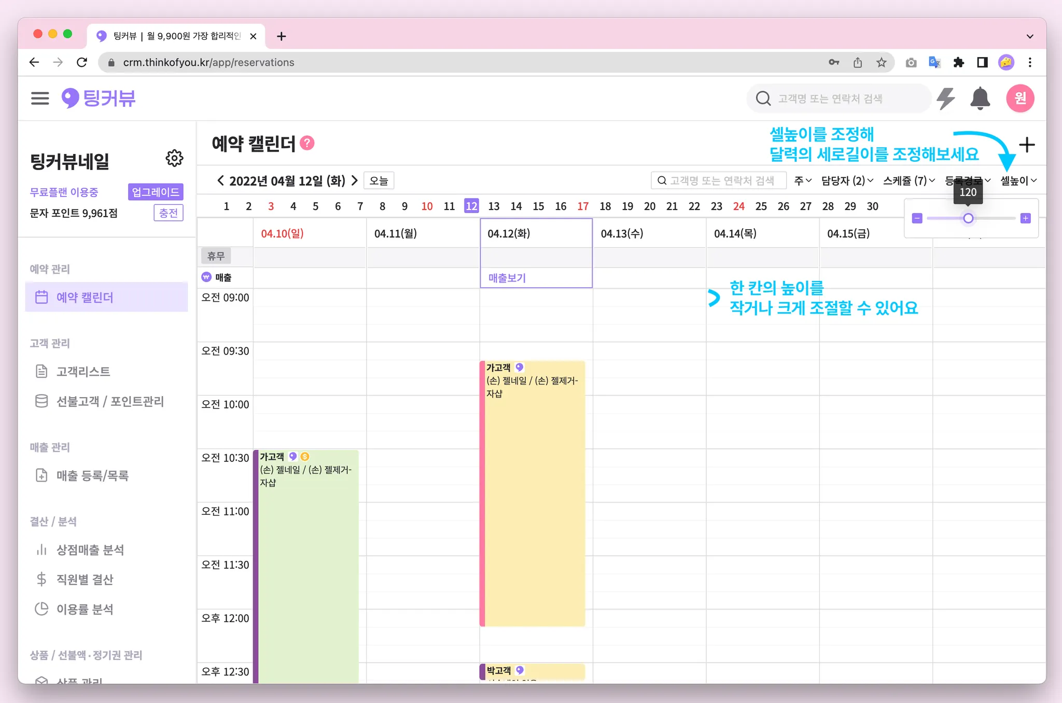Click the 업그레이드 button

click(x=155, y=192)
